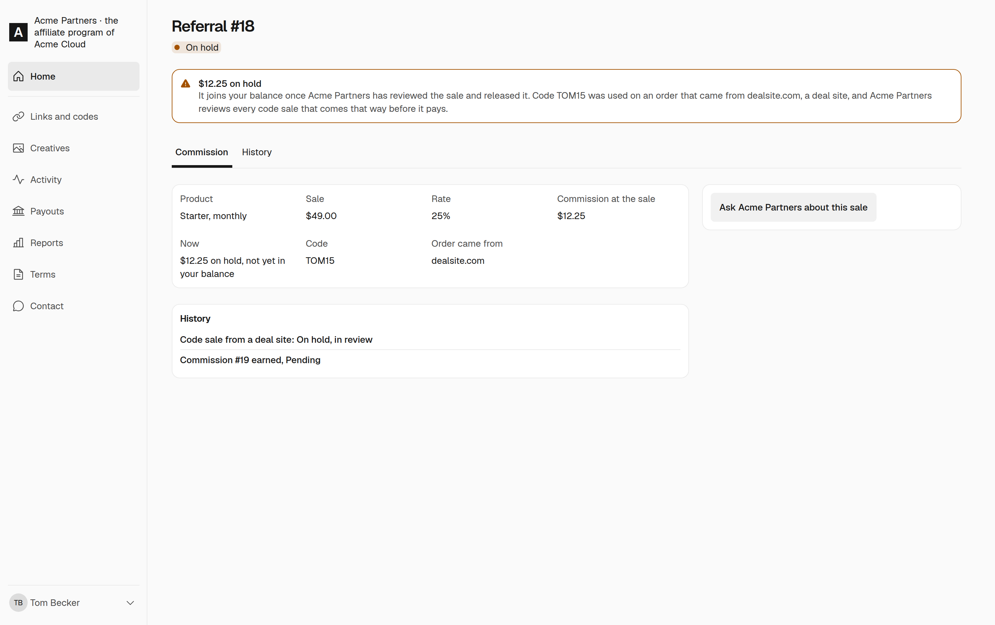Click the Contact speech bubble icon
The height and width of the screenshot is (625, 995).
click(18, 306)
